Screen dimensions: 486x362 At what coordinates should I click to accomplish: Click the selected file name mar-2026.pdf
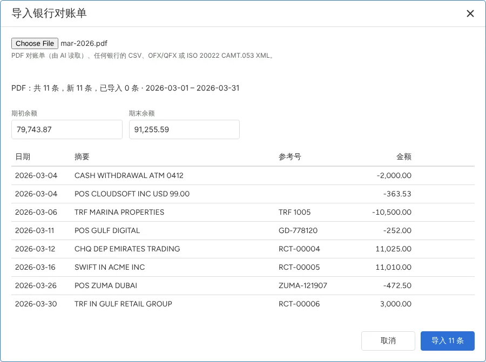84,43
